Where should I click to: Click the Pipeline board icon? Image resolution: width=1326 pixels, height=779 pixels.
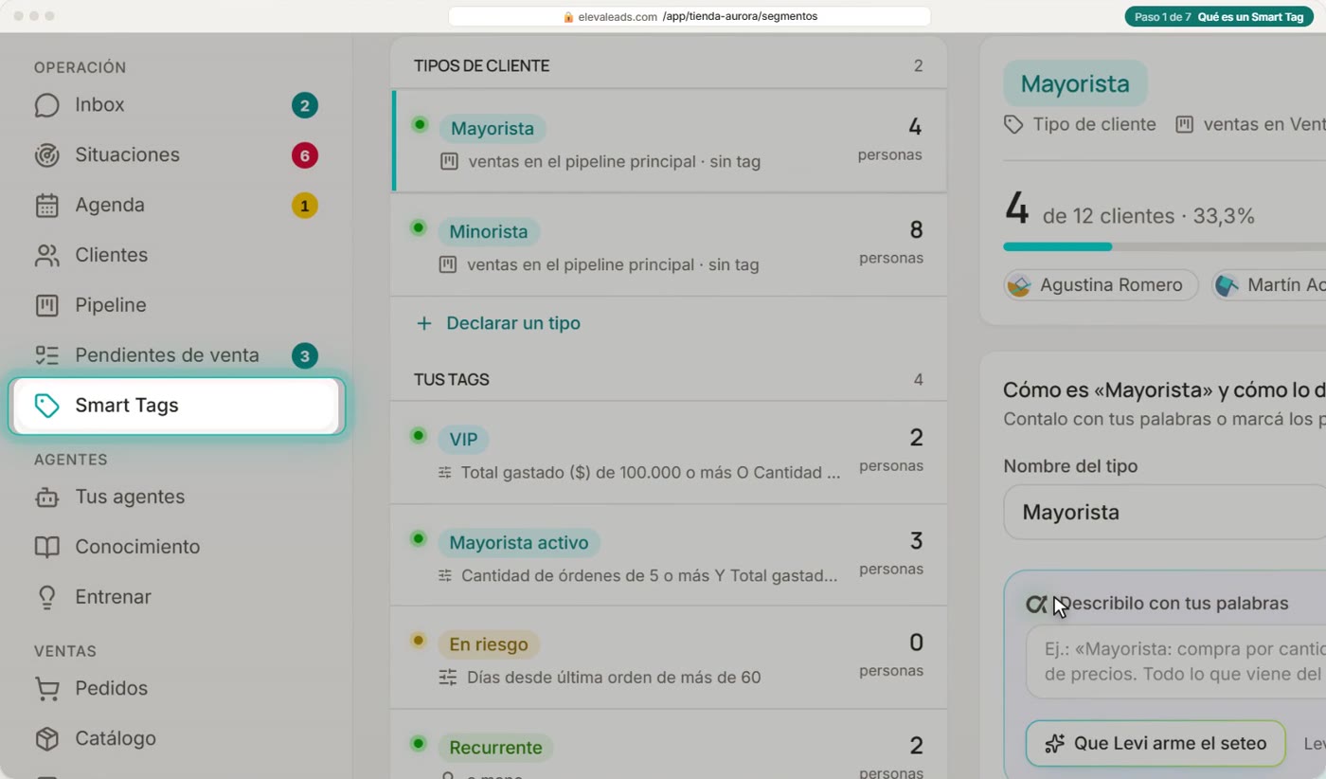46,305
